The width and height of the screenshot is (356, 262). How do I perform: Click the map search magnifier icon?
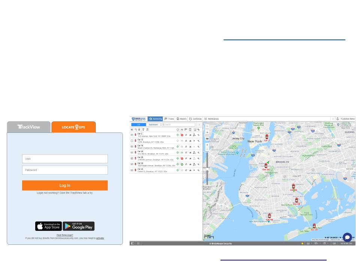pos(207,126)
